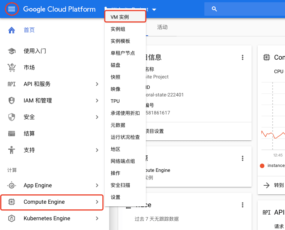Select 元数据 from the submenu

click(x=125, y=125)
